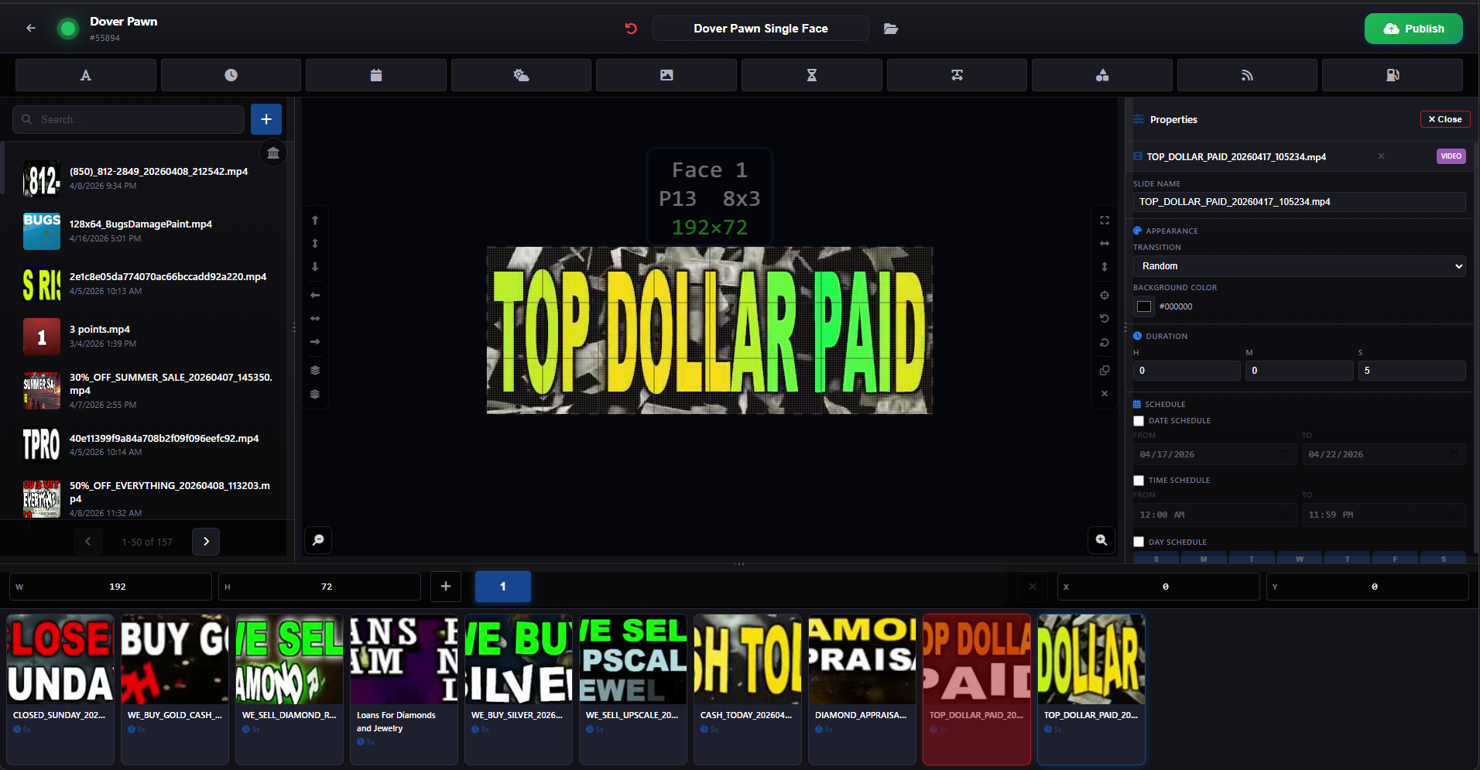This screenshot has width=1480, height=770.
Task: Open the RSS feed widget tool
Action: tap(1247, 75)
